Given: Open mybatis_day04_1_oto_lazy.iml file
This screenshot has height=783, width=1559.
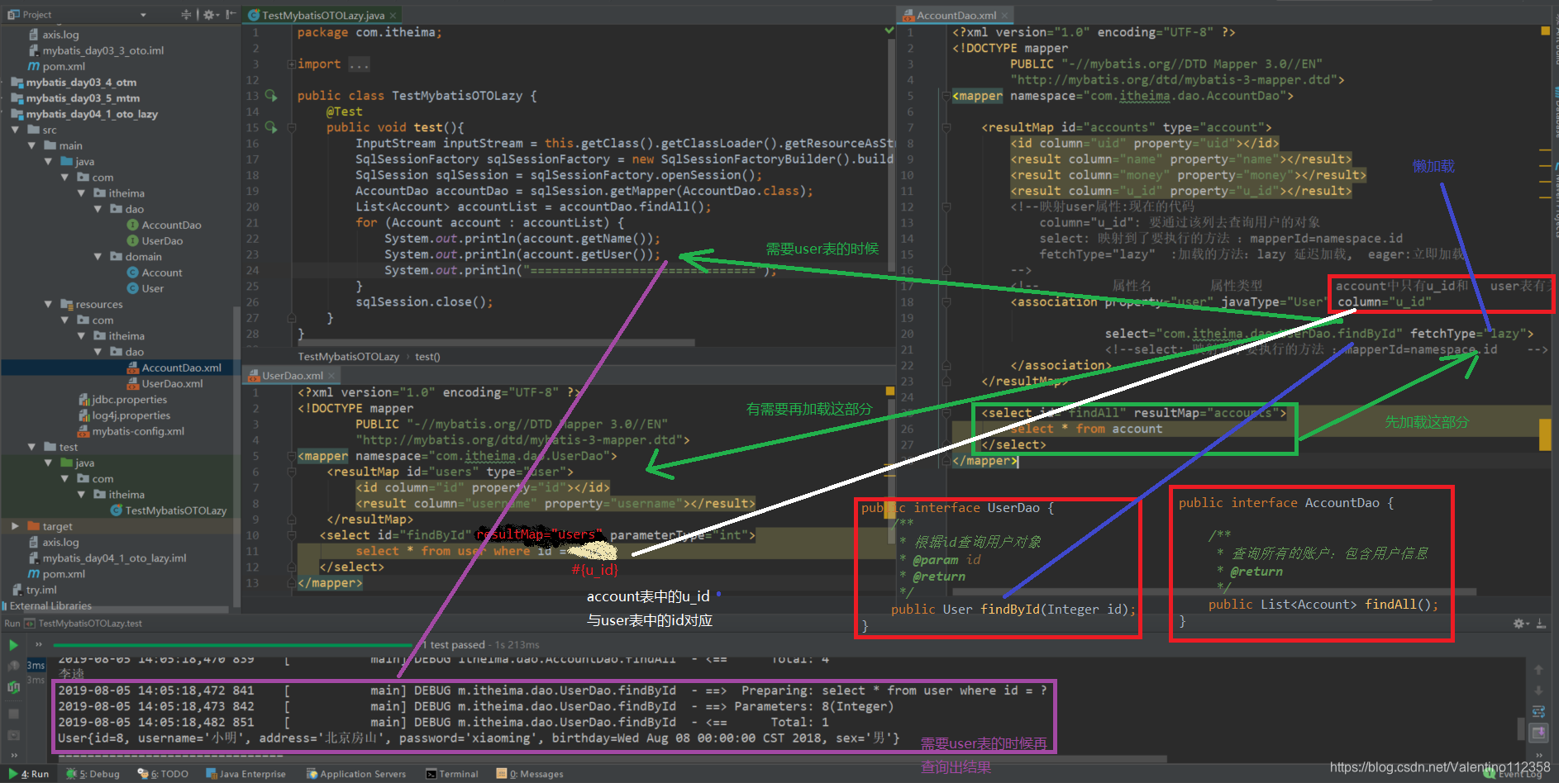Looking at the screenshot, I should coord(107,558).
